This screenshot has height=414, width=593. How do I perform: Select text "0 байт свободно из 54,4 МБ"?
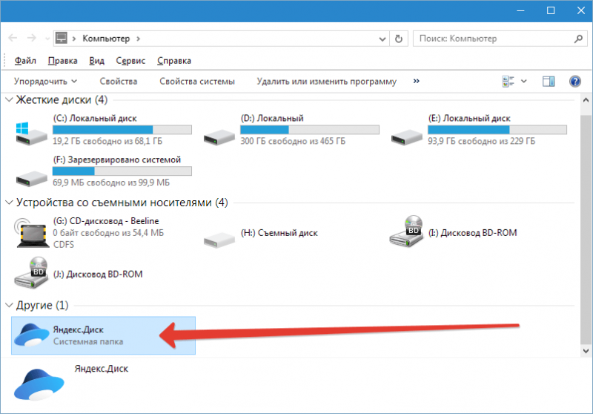click(108, 233)
